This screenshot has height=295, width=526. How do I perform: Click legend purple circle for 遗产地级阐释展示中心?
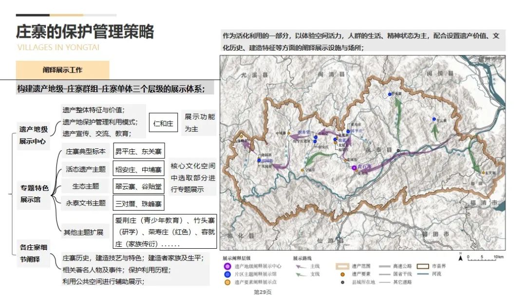coord(227,266)
